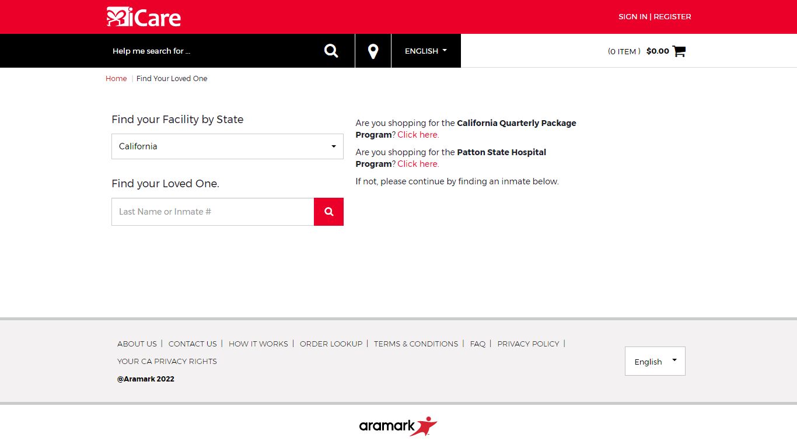
Task: Click here for California Quarterly Package Program
Action: [418, 135]
